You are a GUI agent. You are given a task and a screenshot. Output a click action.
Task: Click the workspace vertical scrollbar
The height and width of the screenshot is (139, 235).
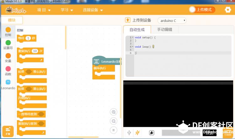(x=121, y=88)
